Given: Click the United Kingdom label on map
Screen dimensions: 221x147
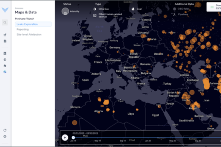Looking at the screenshot, I should tap(88, 38).
